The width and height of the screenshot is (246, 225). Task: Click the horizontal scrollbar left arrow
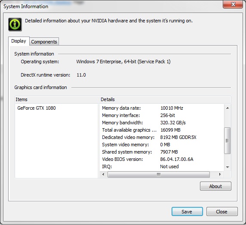click(103, 174)
